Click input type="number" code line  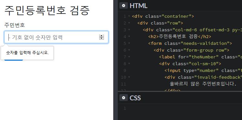click(x=203, y=70)
